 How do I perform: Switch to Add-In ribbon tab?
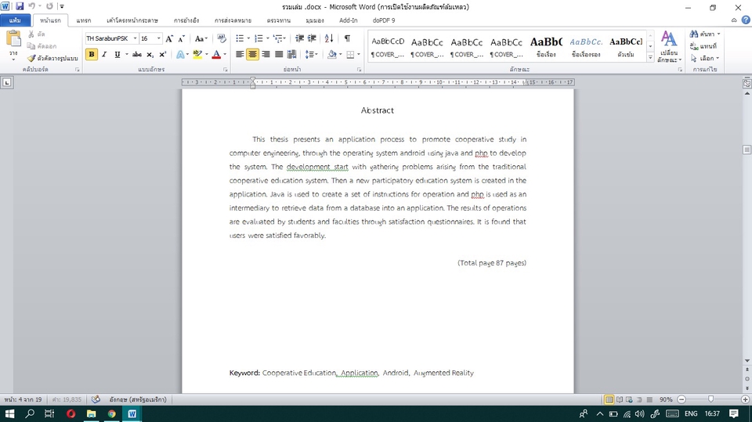coord(348,20)
